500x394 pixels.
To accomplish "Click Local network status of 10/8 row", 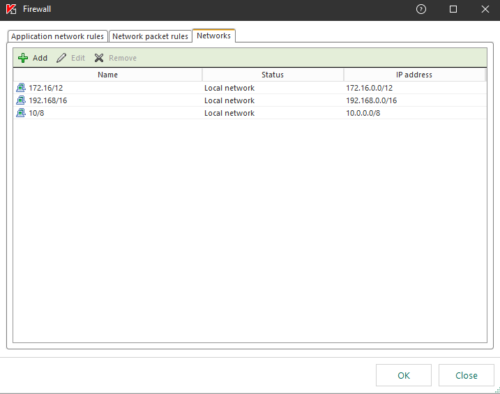I will point(229,113).
